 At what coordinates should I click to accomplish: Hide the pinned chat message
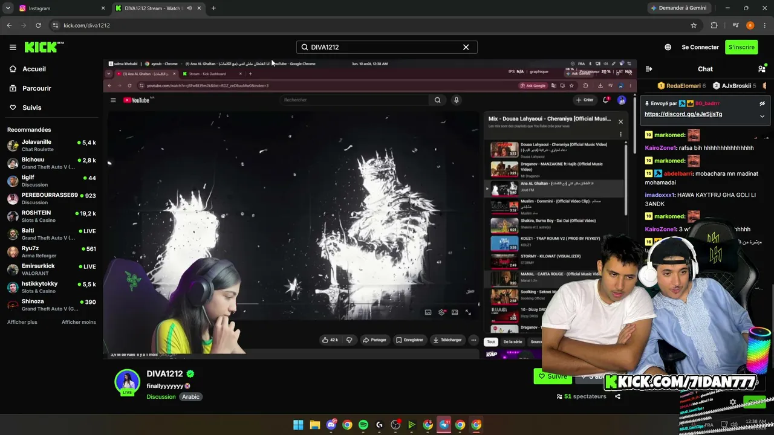(x=762, y=103)
